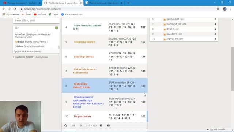
Task: Go to next standings page
Action: (x=101, y=125)
